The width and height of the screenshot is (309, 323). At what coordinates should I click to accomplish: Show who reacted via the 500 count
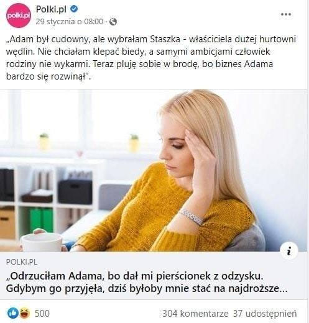(42, 314)
